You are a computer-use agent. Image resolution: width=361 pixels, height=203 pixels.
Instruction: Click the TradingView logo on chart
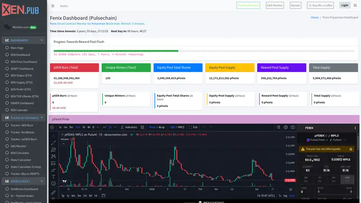[65, 181]
